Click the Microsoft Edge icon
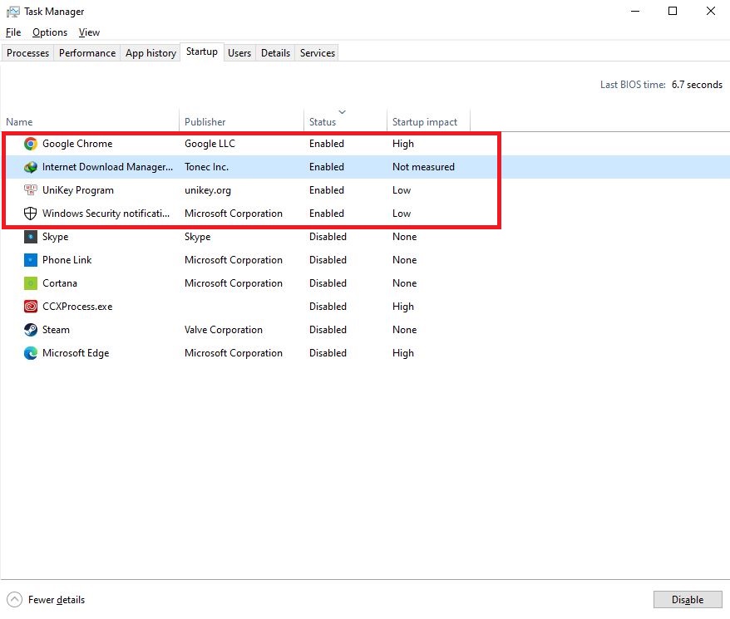The image size is (730, 619). point(30,353)
